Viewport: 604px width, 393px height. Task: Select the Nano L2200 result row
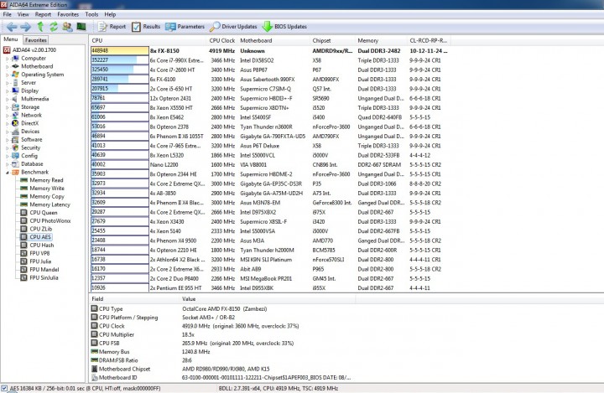(x=269, y=165)
